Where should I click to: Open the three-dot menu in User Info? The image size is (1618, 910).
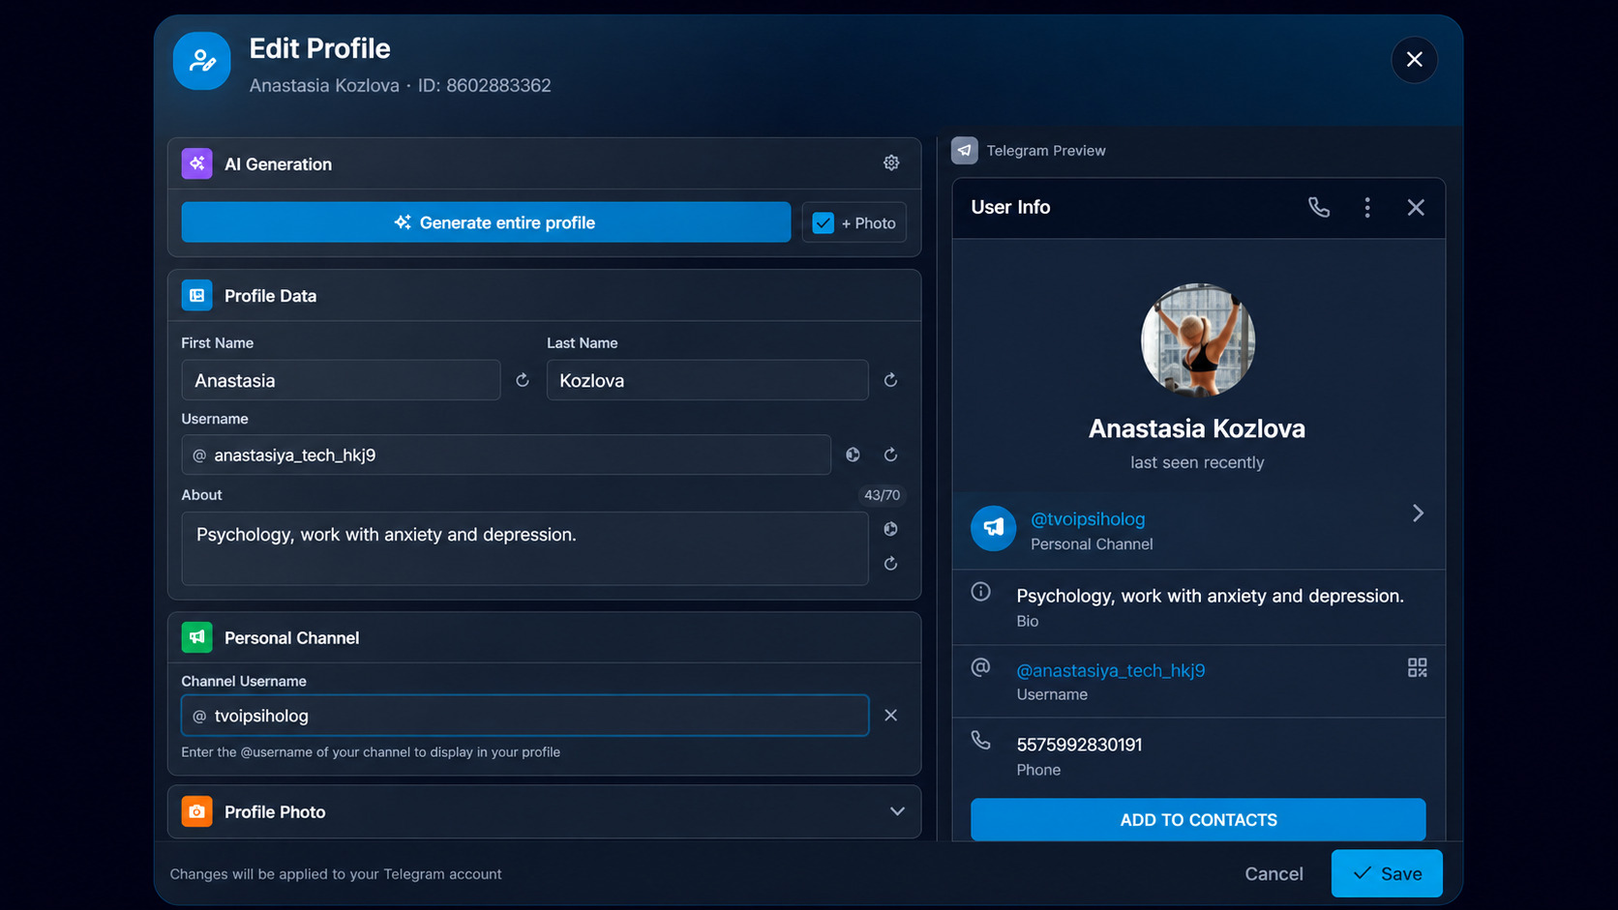pos(1367,207)
